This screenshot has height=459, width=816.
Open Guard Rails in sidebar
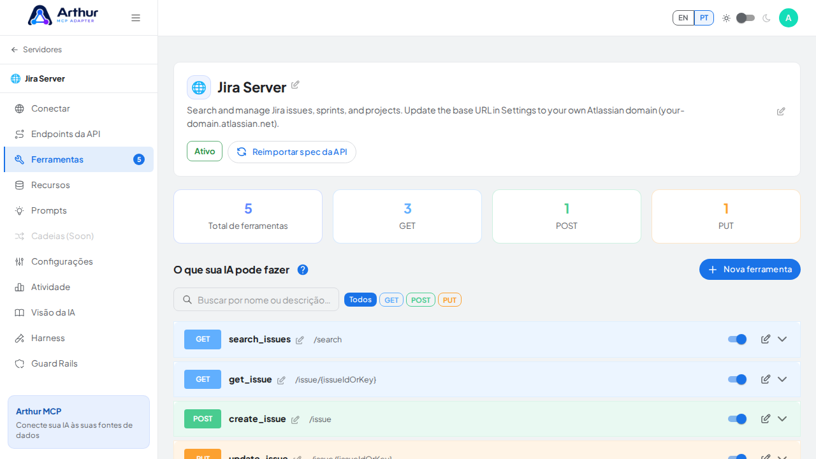78,363
